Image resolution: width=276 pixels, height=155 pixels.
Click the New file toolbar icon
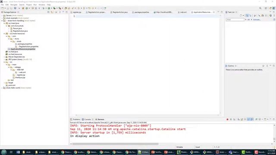tap(2, 8)
